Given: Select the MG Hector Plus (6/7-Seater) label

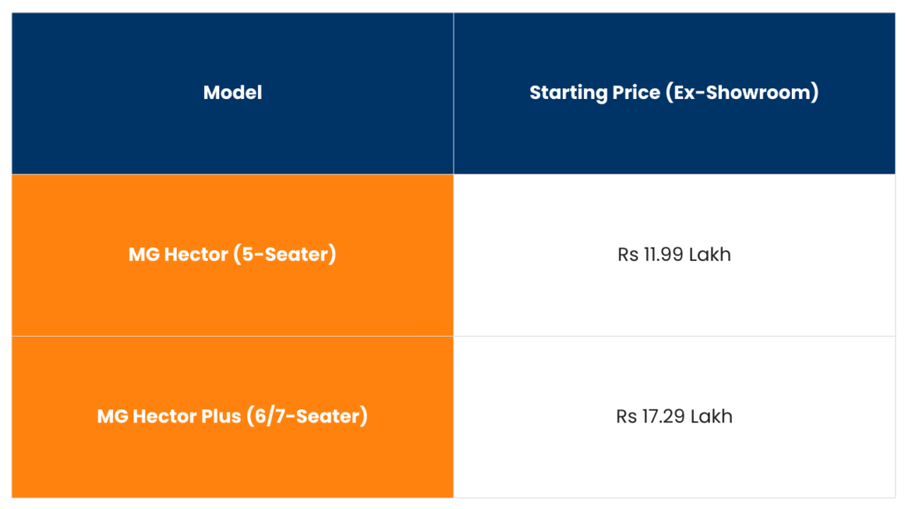Looking at the screenshot, I should [x=232, y=416].
